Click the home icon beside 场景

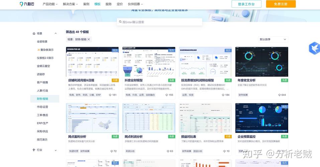(34, 33)
